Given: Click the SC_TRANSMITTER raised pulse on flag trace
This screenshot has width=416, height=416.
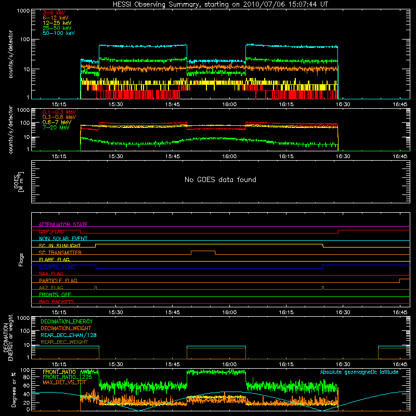Looking at the screenshot, I should [203, 251].
